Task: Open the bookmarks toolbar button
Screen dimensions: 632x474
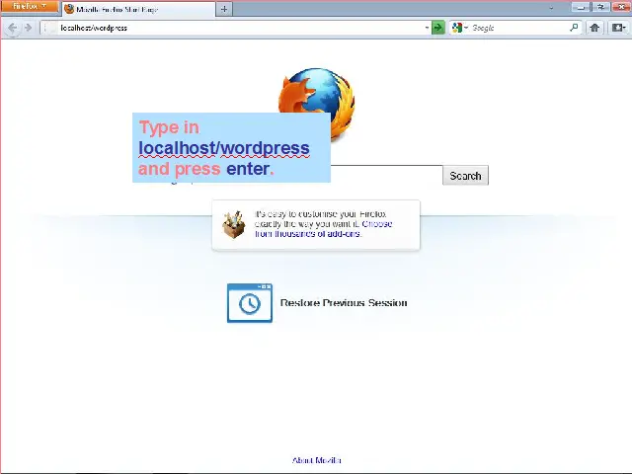Action: click(x=618, y=28)
